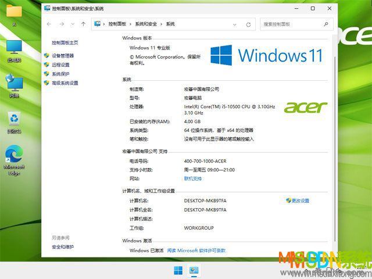Select 控制面板 in the breadcrumb
Screen dimensions: 372x279
117,24
